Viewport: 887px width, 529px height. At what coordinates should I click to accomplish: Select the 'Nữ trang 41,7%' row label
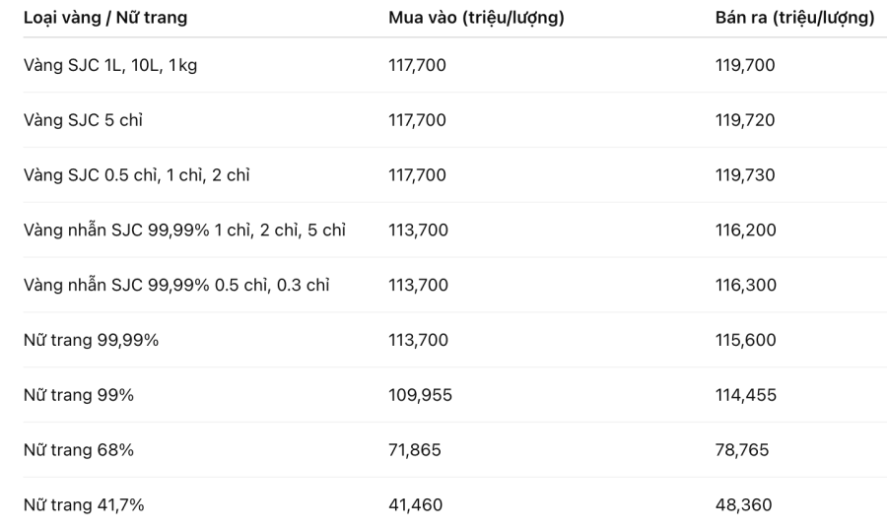pyautogui.click(x=84, y=504)
